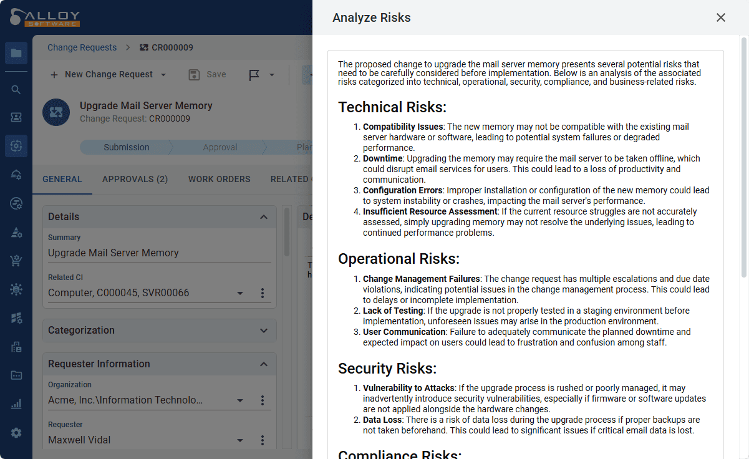Click the round change request avatar icon

(x=56, y=112)
